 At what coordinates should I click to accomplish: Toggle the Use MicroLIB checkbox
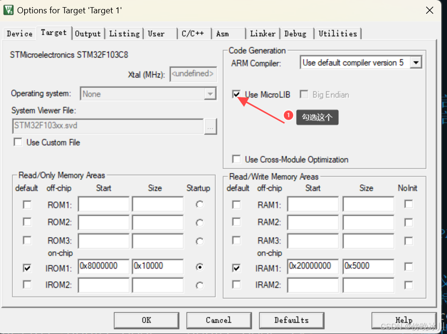236,94
